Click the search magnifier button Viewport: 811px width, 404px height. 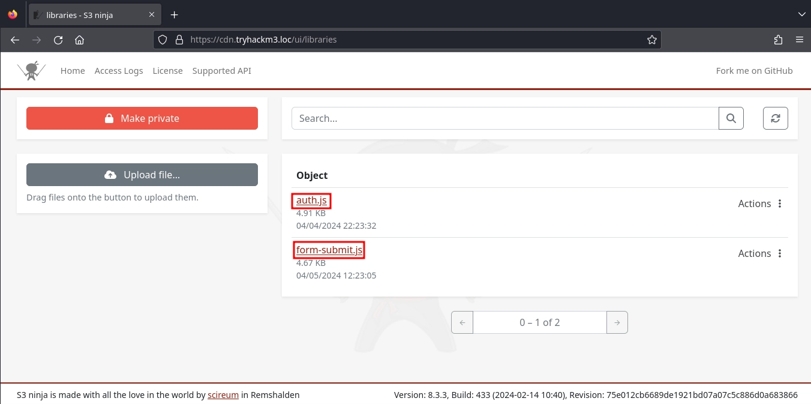point(731,118)
